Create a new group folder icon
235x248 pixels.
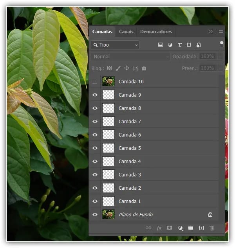(x=191, y=228)
